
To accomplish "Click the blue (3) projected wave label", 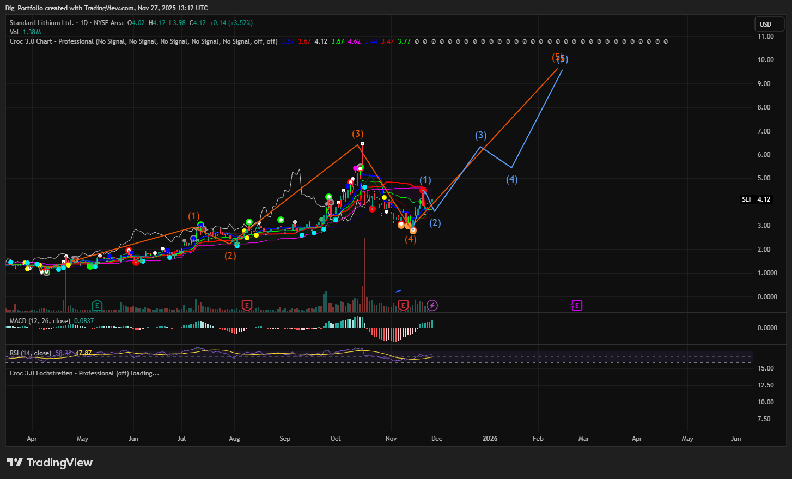I will (x=480, y=135).
